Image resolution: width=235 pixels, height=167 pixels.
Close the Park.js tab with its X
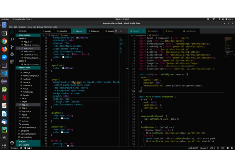[144, 31]
